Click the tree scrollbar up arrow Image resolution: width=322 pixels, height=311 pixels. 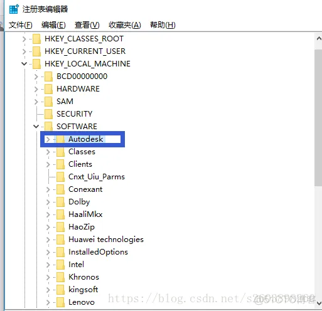click(x=319, y=38)
